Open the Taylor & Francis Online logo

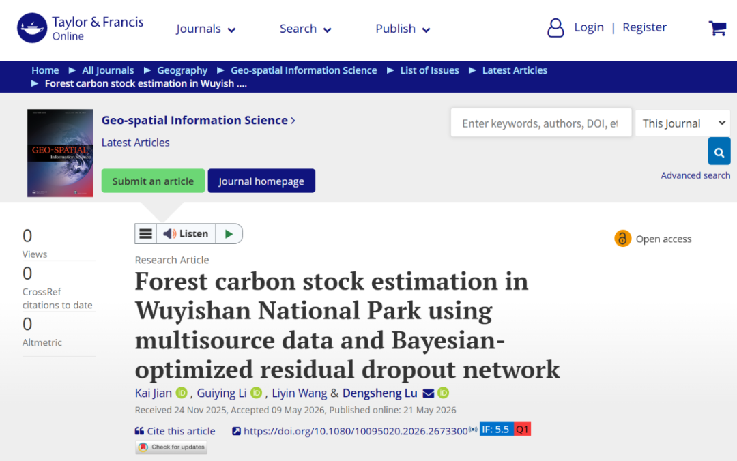tap(80, 28)
